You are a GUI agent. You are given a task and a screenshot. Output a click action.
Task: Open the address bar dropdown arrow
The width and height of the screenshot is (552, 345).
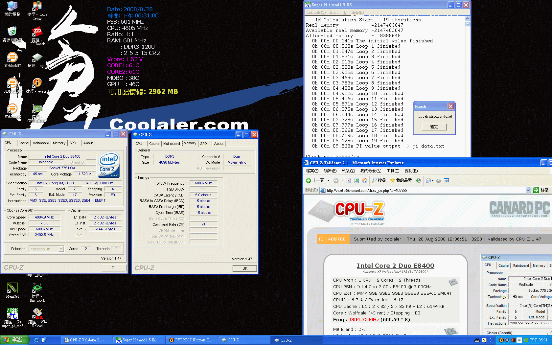pos(528,190)
